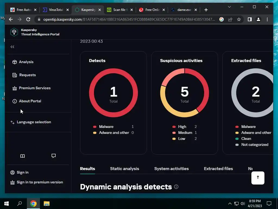This screenshot has height=209, width=278.
Task: Open the Analysis sidebar section
Action: [x=23, y=62]
